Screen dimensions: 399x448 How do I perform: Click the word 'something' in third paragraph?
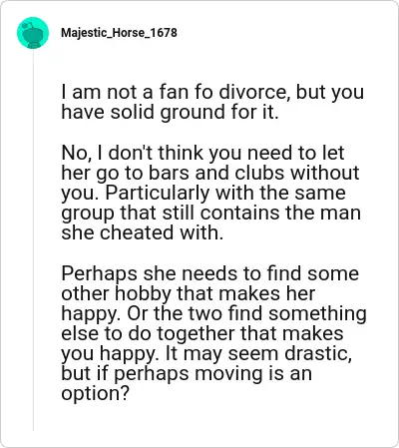(317, 313)
